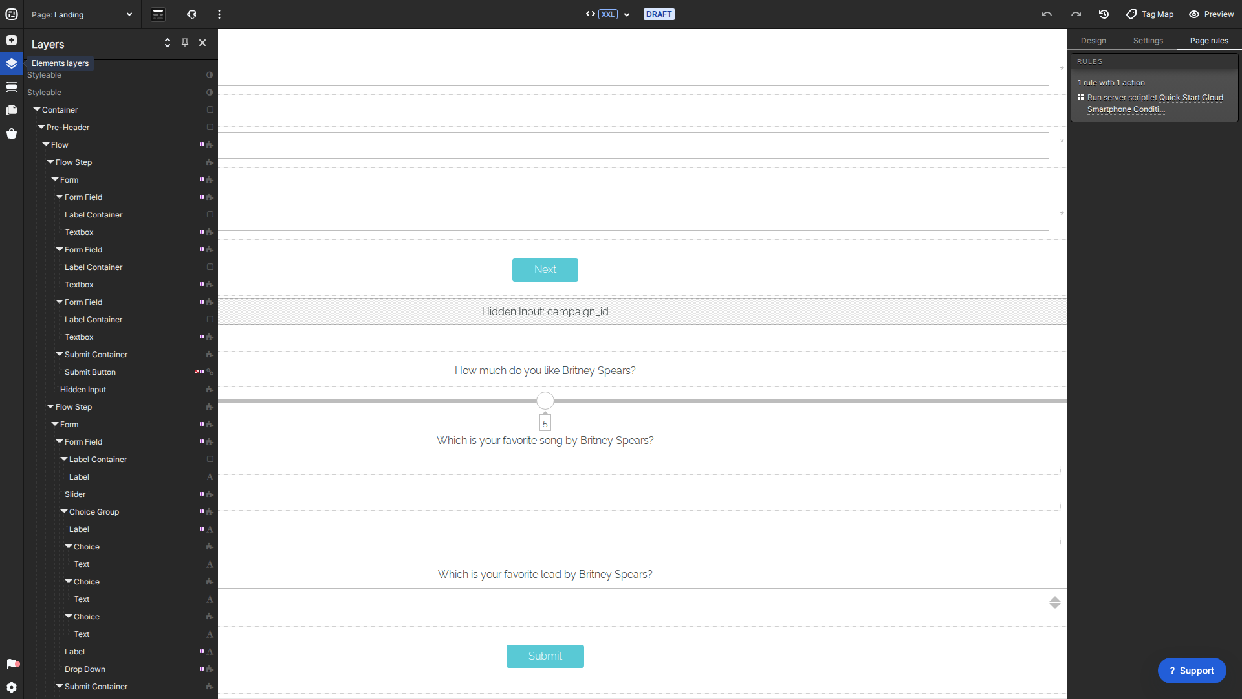Select the Hidden Input campaign_id block
The image size is (1242, 699).
coord(642,312)
